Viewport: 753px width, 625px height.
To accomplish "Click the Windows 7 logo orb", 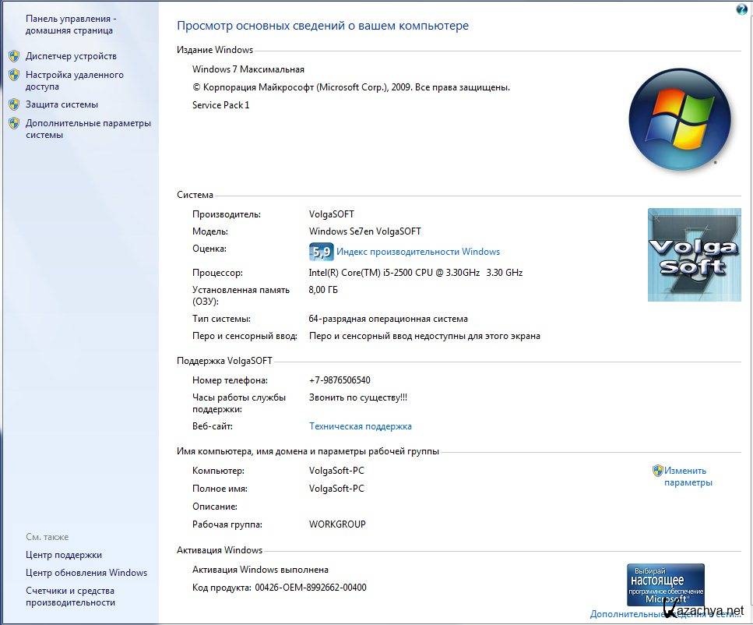I will (x=679, y=119).
